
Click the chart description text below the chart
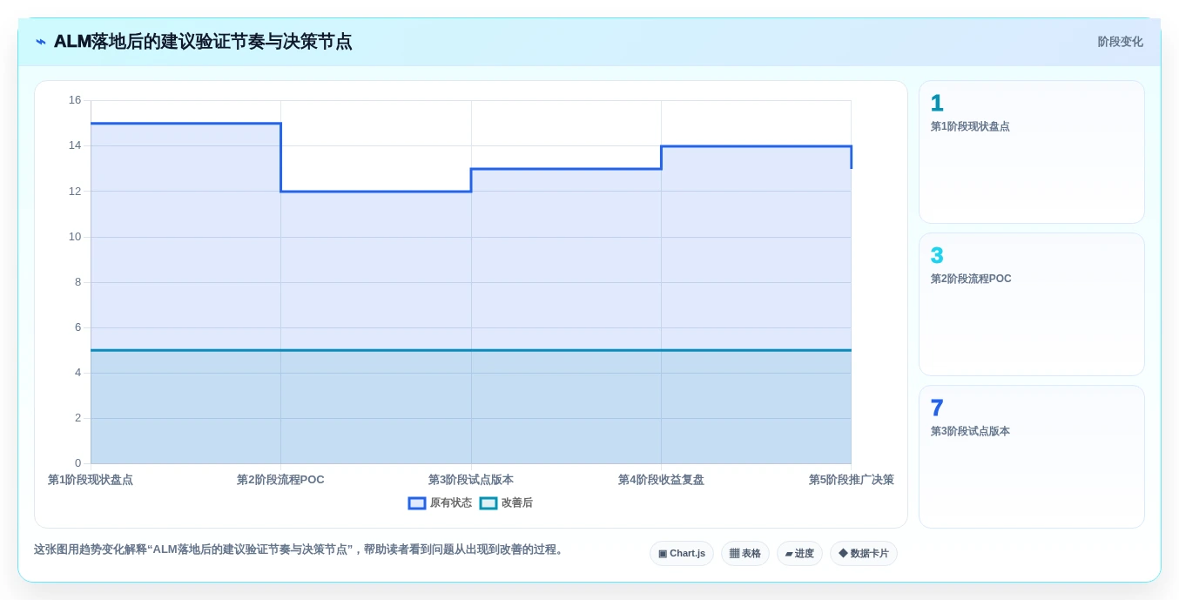pyautogui.click(x=300, y=549)
